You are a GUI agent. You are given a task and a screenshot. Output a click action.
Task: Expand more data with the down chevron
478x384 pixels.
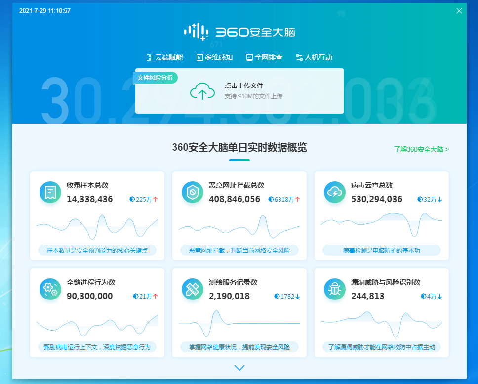point(239,368)
